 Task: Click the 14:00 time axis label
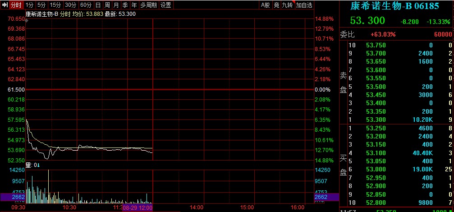(197, 207)
